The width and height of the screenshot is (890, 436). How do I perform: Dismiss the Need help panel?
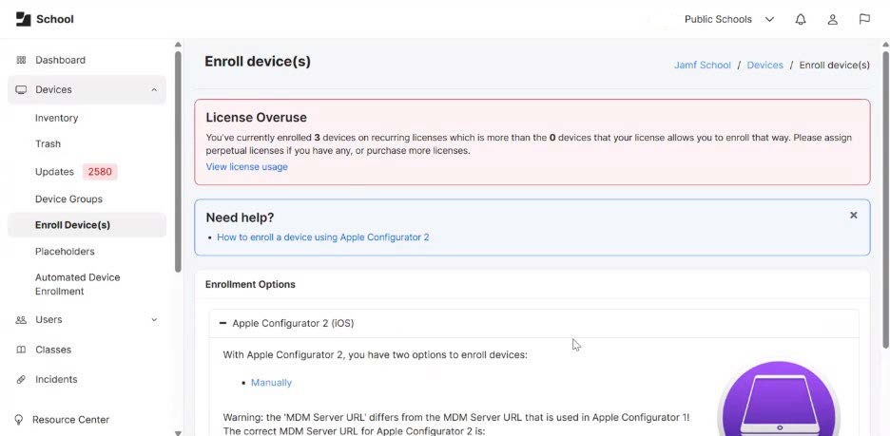coord(853,216)
